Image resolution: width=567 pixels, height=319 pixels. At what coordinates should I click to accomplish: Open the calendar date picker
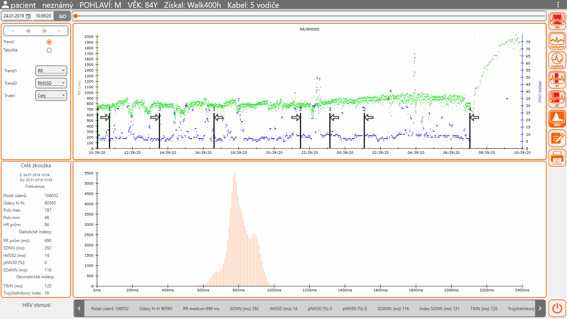point(28,16)
